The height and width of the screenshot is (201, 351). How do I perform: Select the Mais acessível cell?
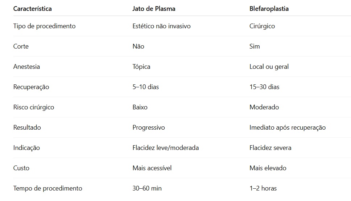[152, 168]
